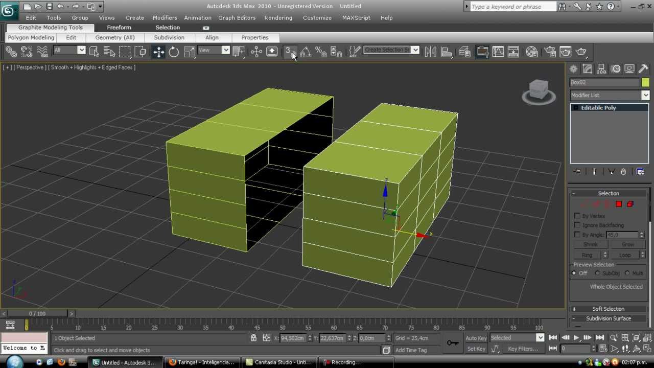This screenshot has height=368, width=654.
Task: Click the Select by Name icon
Action: pos(109,52)
